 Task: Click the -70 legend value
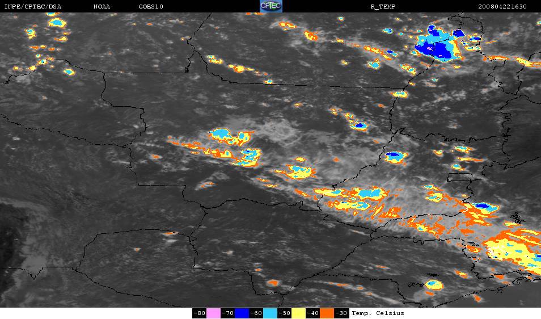pos(228,313)
